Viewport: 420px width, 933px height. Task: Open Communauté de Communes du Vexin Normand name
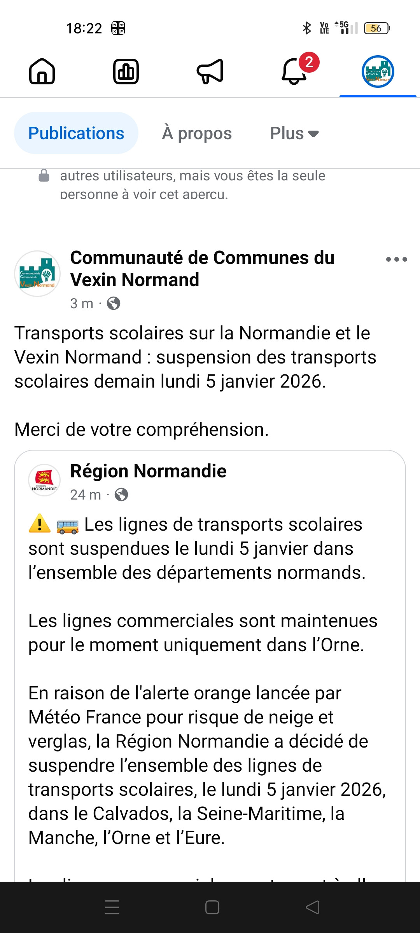[202, 269]
